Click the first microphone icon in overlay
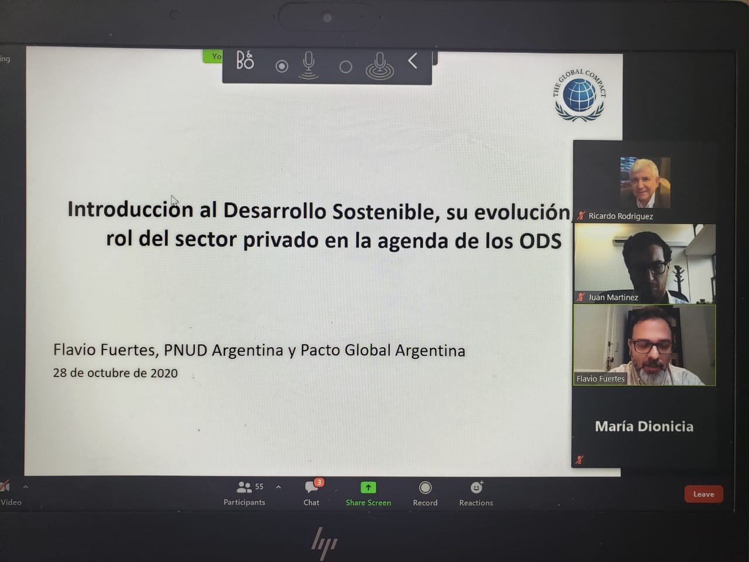The image size is (749, 562). 308,65
